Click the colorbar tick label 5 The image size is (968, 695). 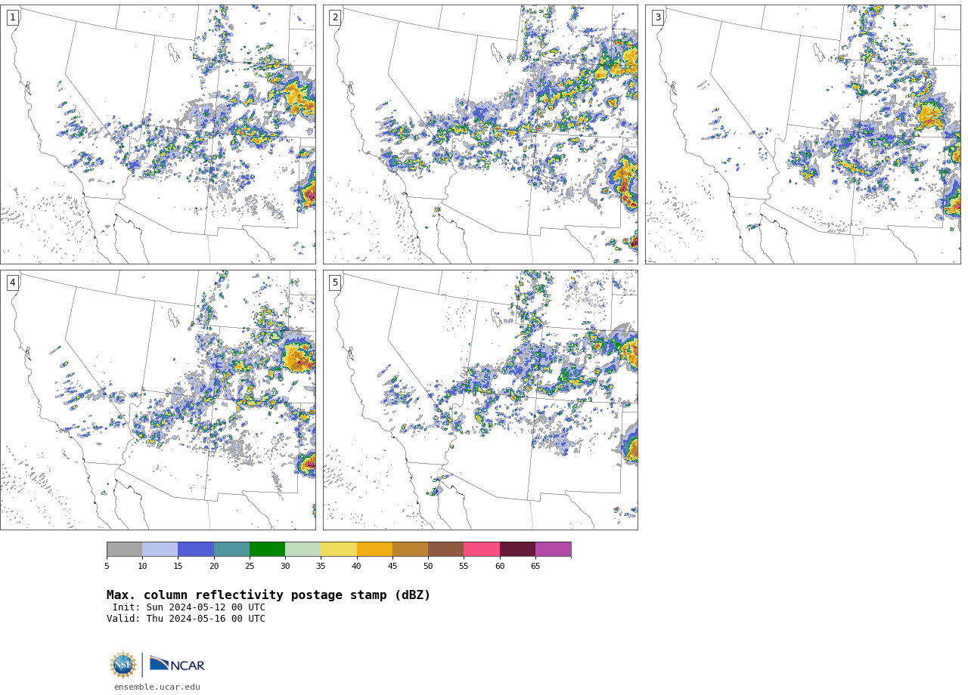(107, 566)
